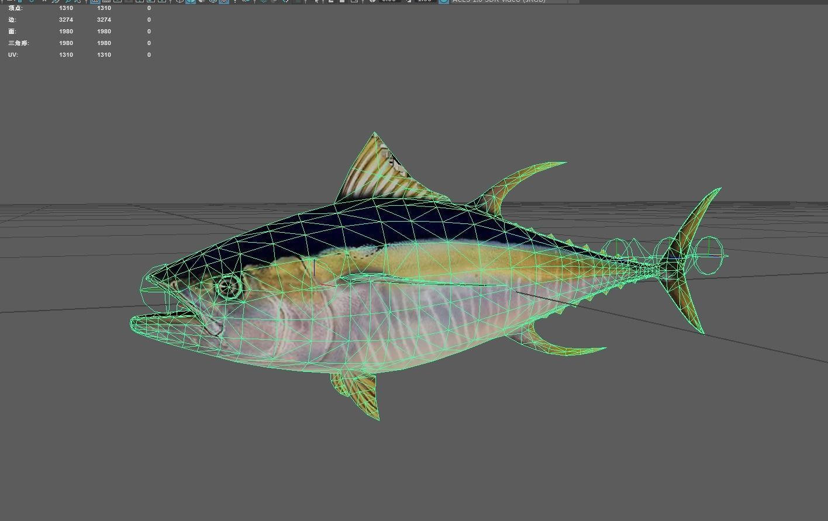
Task: Click the 面 label in the poly count HUD
Action: tap(12, 32)
